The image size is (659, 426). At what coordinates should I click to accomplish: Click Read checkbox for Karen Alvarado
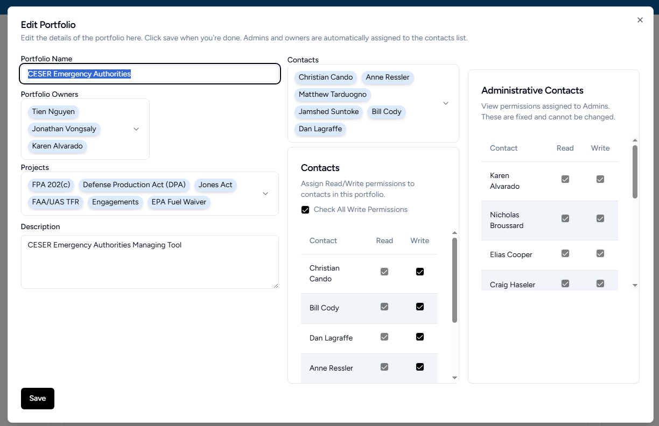565,179
